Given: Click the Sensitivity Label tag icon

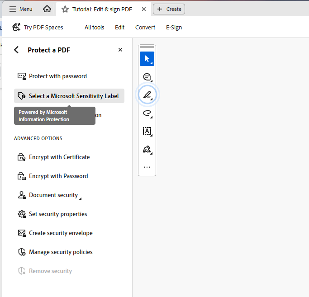Looking at the screenshot, I should coord(22,96).
